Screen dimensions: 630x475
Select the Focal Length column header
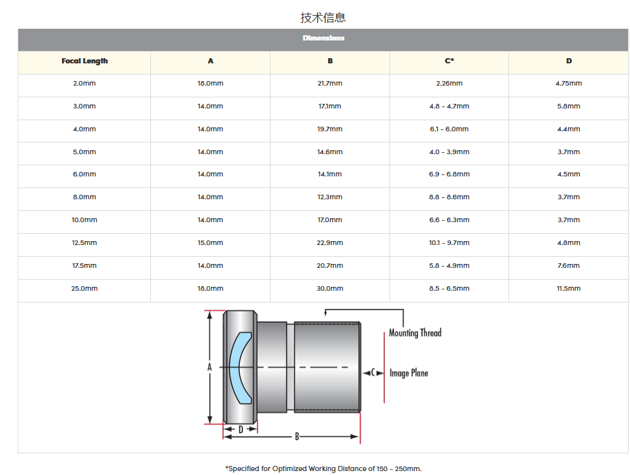(x=84, y=61)
